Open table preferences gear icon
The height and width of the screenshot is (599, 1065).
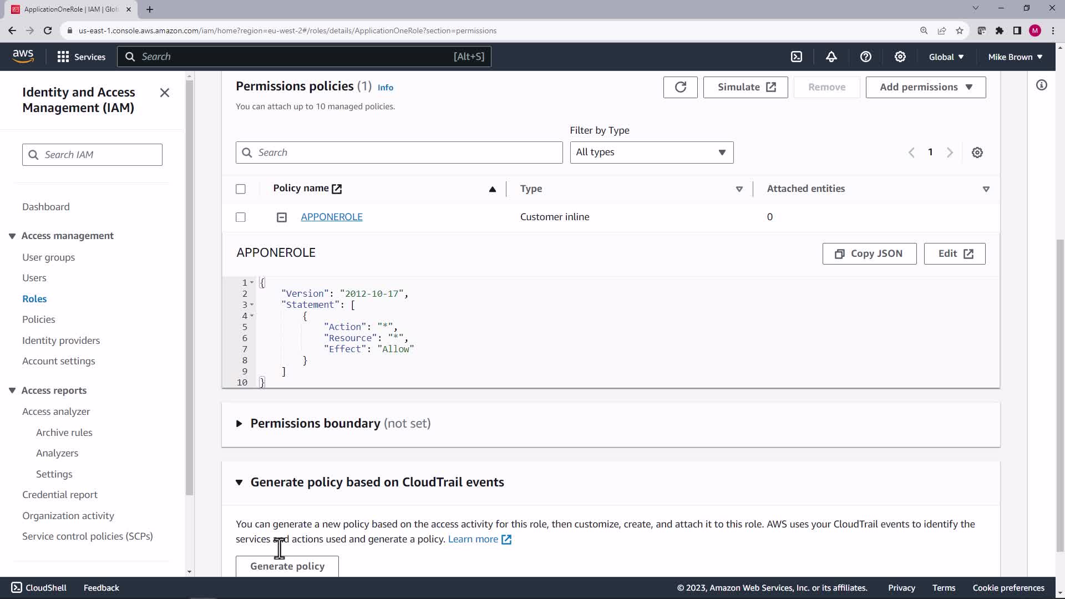(x=977, y=153)
